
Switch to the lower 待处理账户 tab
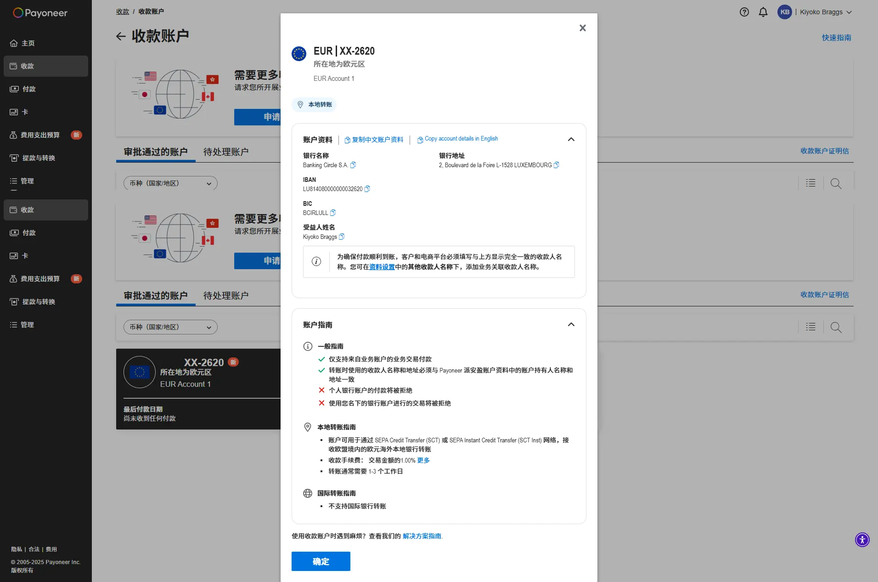click(x=226, y=296)
